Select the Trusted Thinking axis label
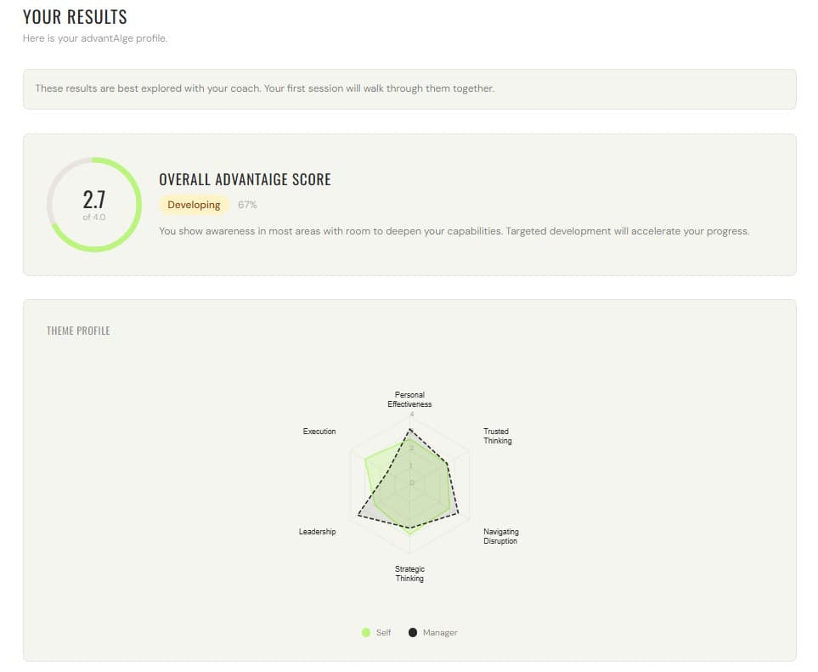Screen dimensions: 818x672 click(x=498, y=436)
